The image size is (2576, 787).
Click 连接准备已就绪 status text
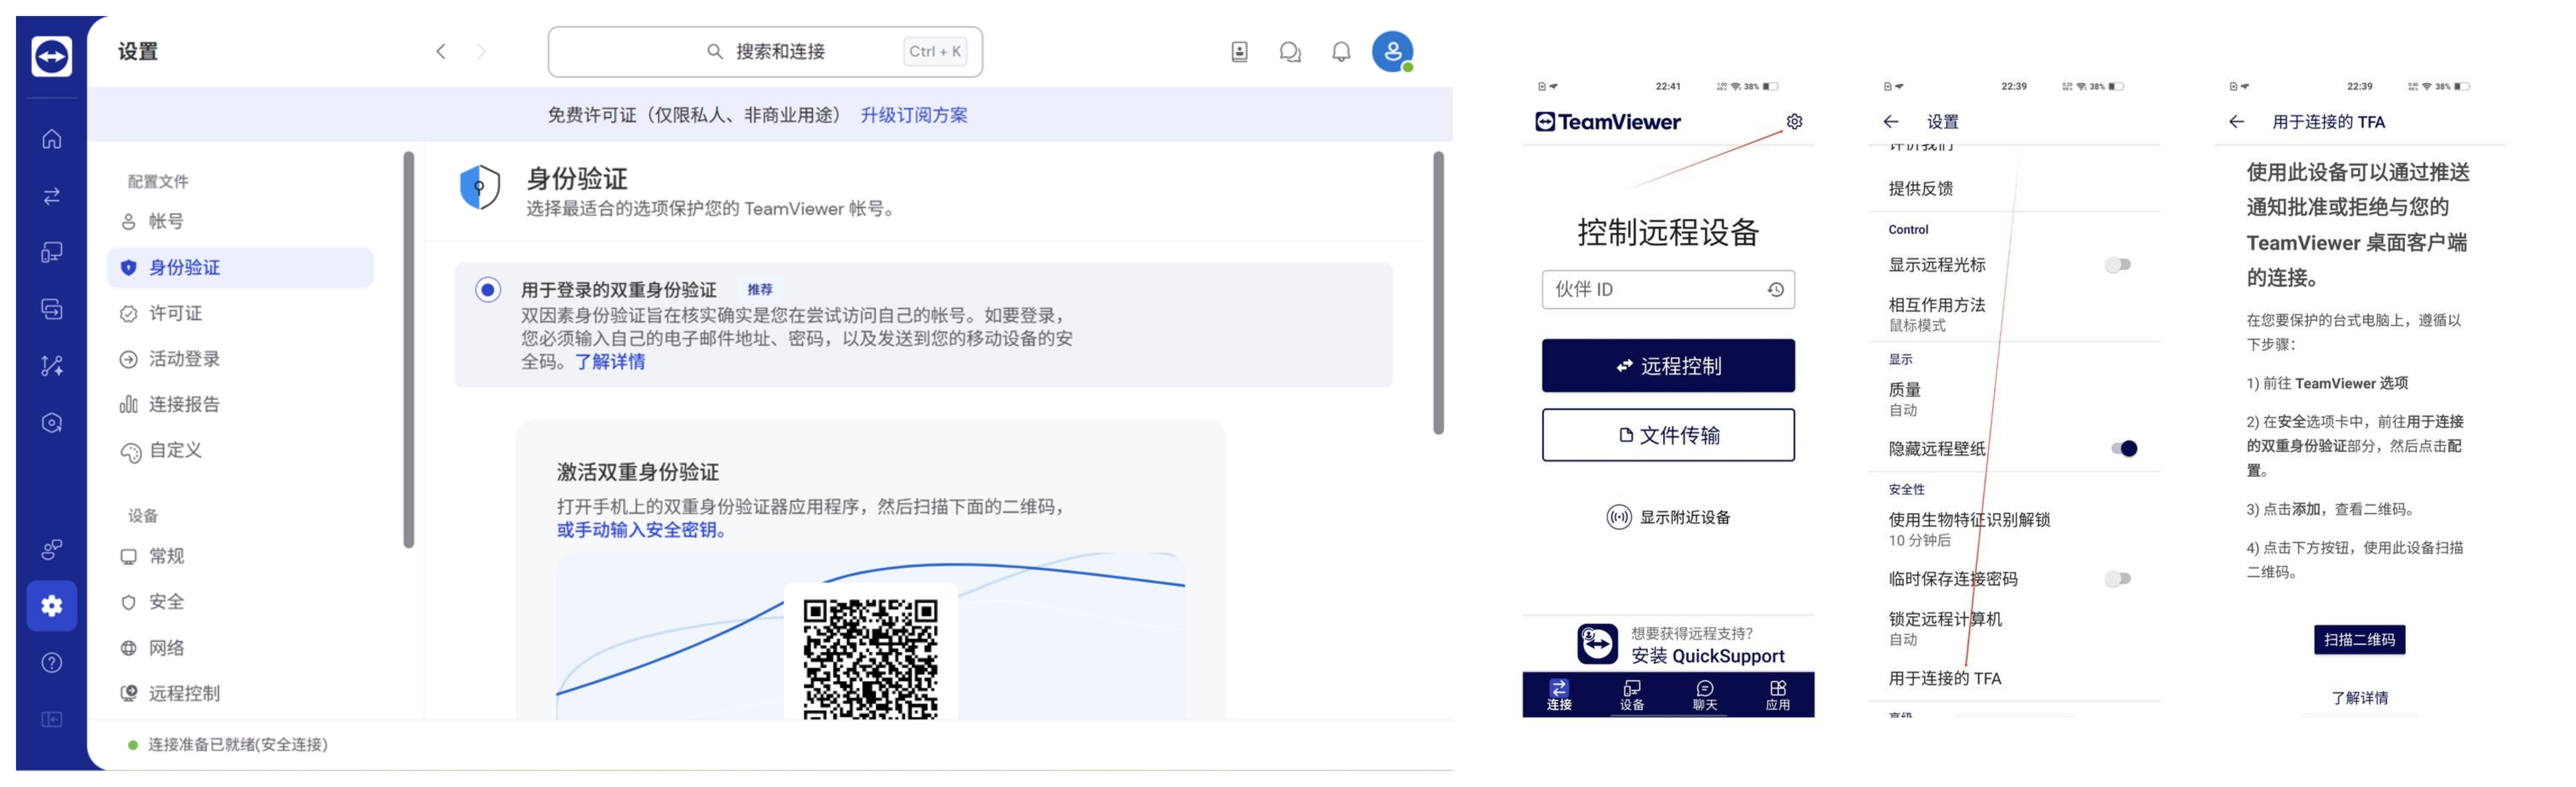click(x=238, y=745)
